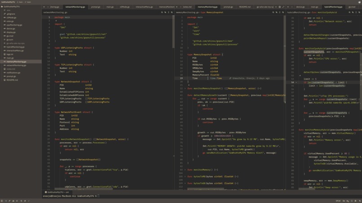Image resolution: width=362 pixels, height=203 pixels.
Task: Go forward in the left pane tab bar
Action: click(48, 7)
